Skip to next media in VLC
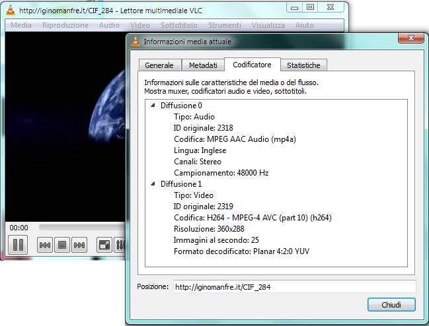429x326 pixels. tap(79, 245)
